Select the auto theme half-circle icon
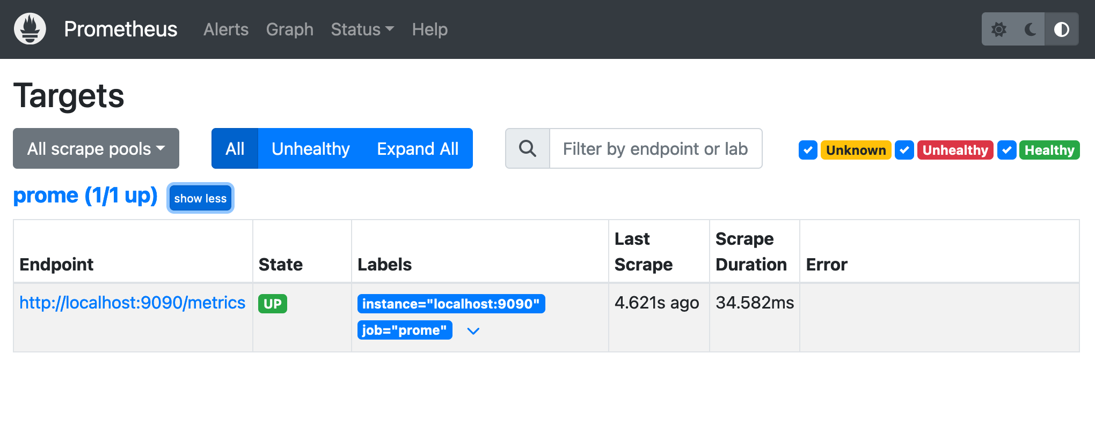 click(x=1061, y=29)
